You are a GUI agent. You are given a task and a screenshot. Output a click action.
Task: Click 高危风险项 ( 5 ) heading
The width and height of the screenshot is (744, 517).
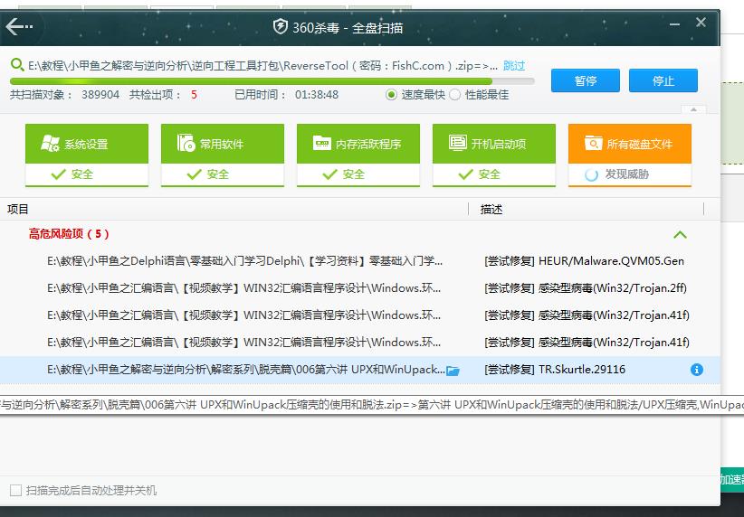tap(69, 233)
